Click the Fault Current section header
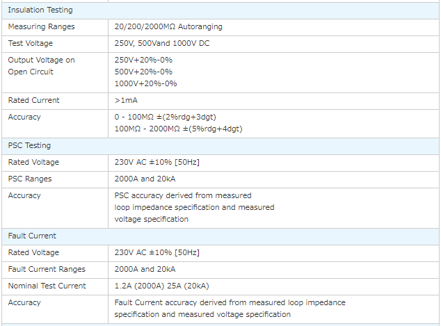The width and height of the screenshot is (441, 326). tap(32, 236)
